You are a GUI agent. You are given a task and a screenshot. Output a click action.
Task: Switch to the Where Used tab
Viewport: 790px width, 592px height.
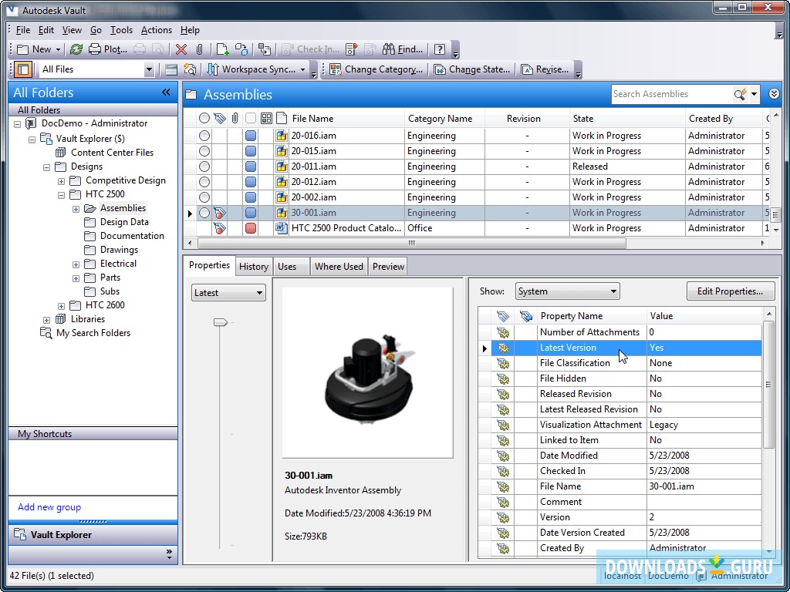[338, 266]
